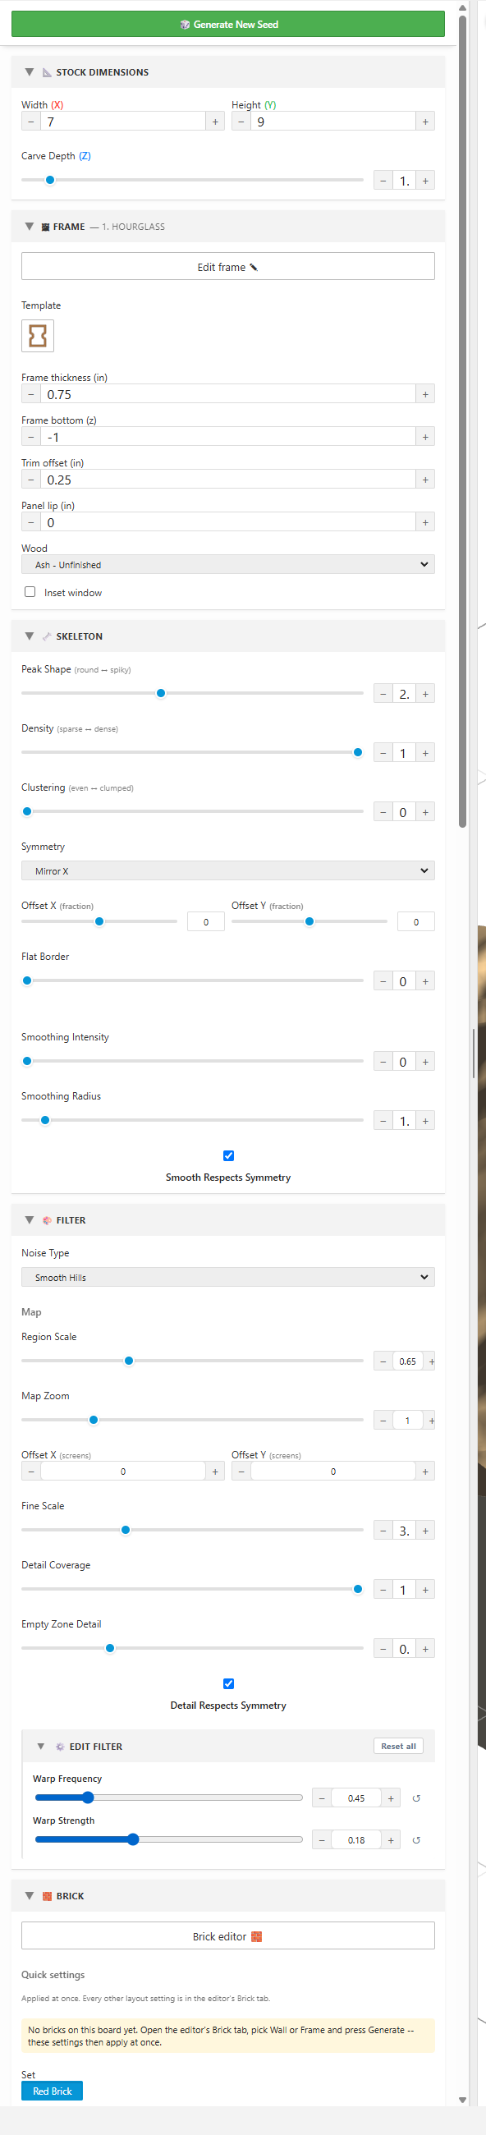Screen dimensions: 486x2135
Task: Click the Frame thickness input field
Action: click(227, 394)
